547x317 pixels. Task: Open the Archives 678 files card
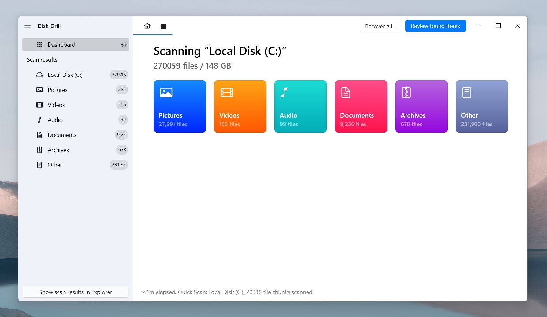coord(422,107)
